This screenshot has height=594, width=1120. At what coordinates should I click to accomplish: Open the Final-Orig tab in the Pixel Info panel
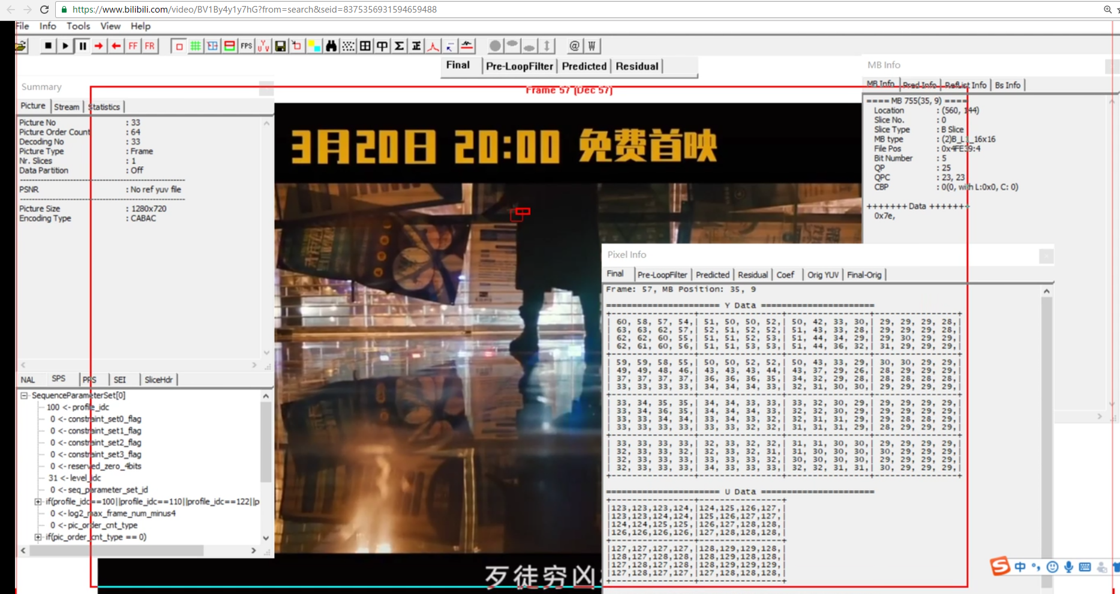click(864, 275)
